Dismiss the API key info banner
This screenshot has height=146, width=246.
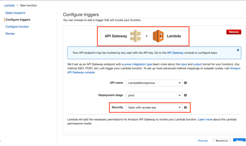[238, 50]
